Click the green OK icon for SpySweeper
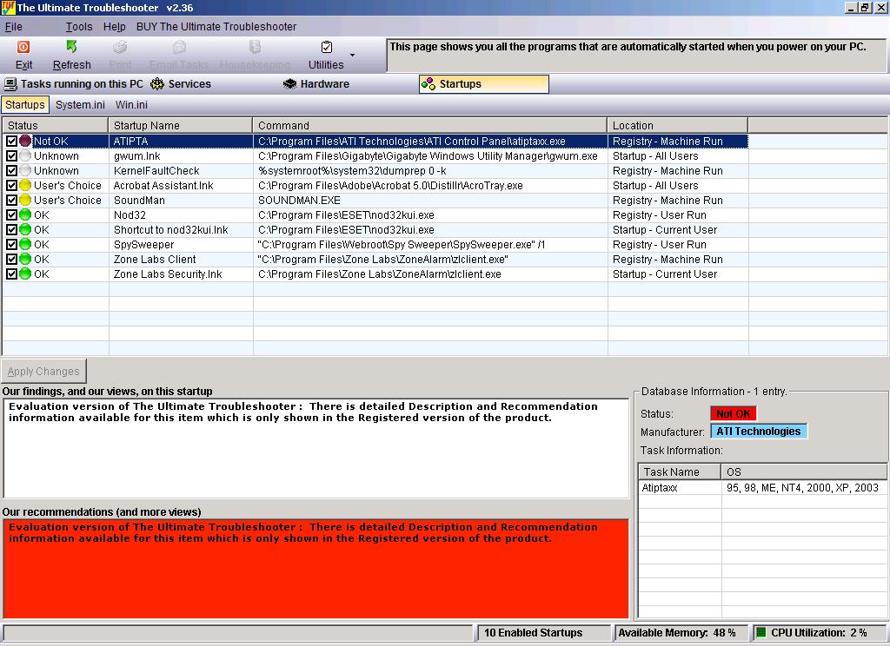 coord(25,244)
